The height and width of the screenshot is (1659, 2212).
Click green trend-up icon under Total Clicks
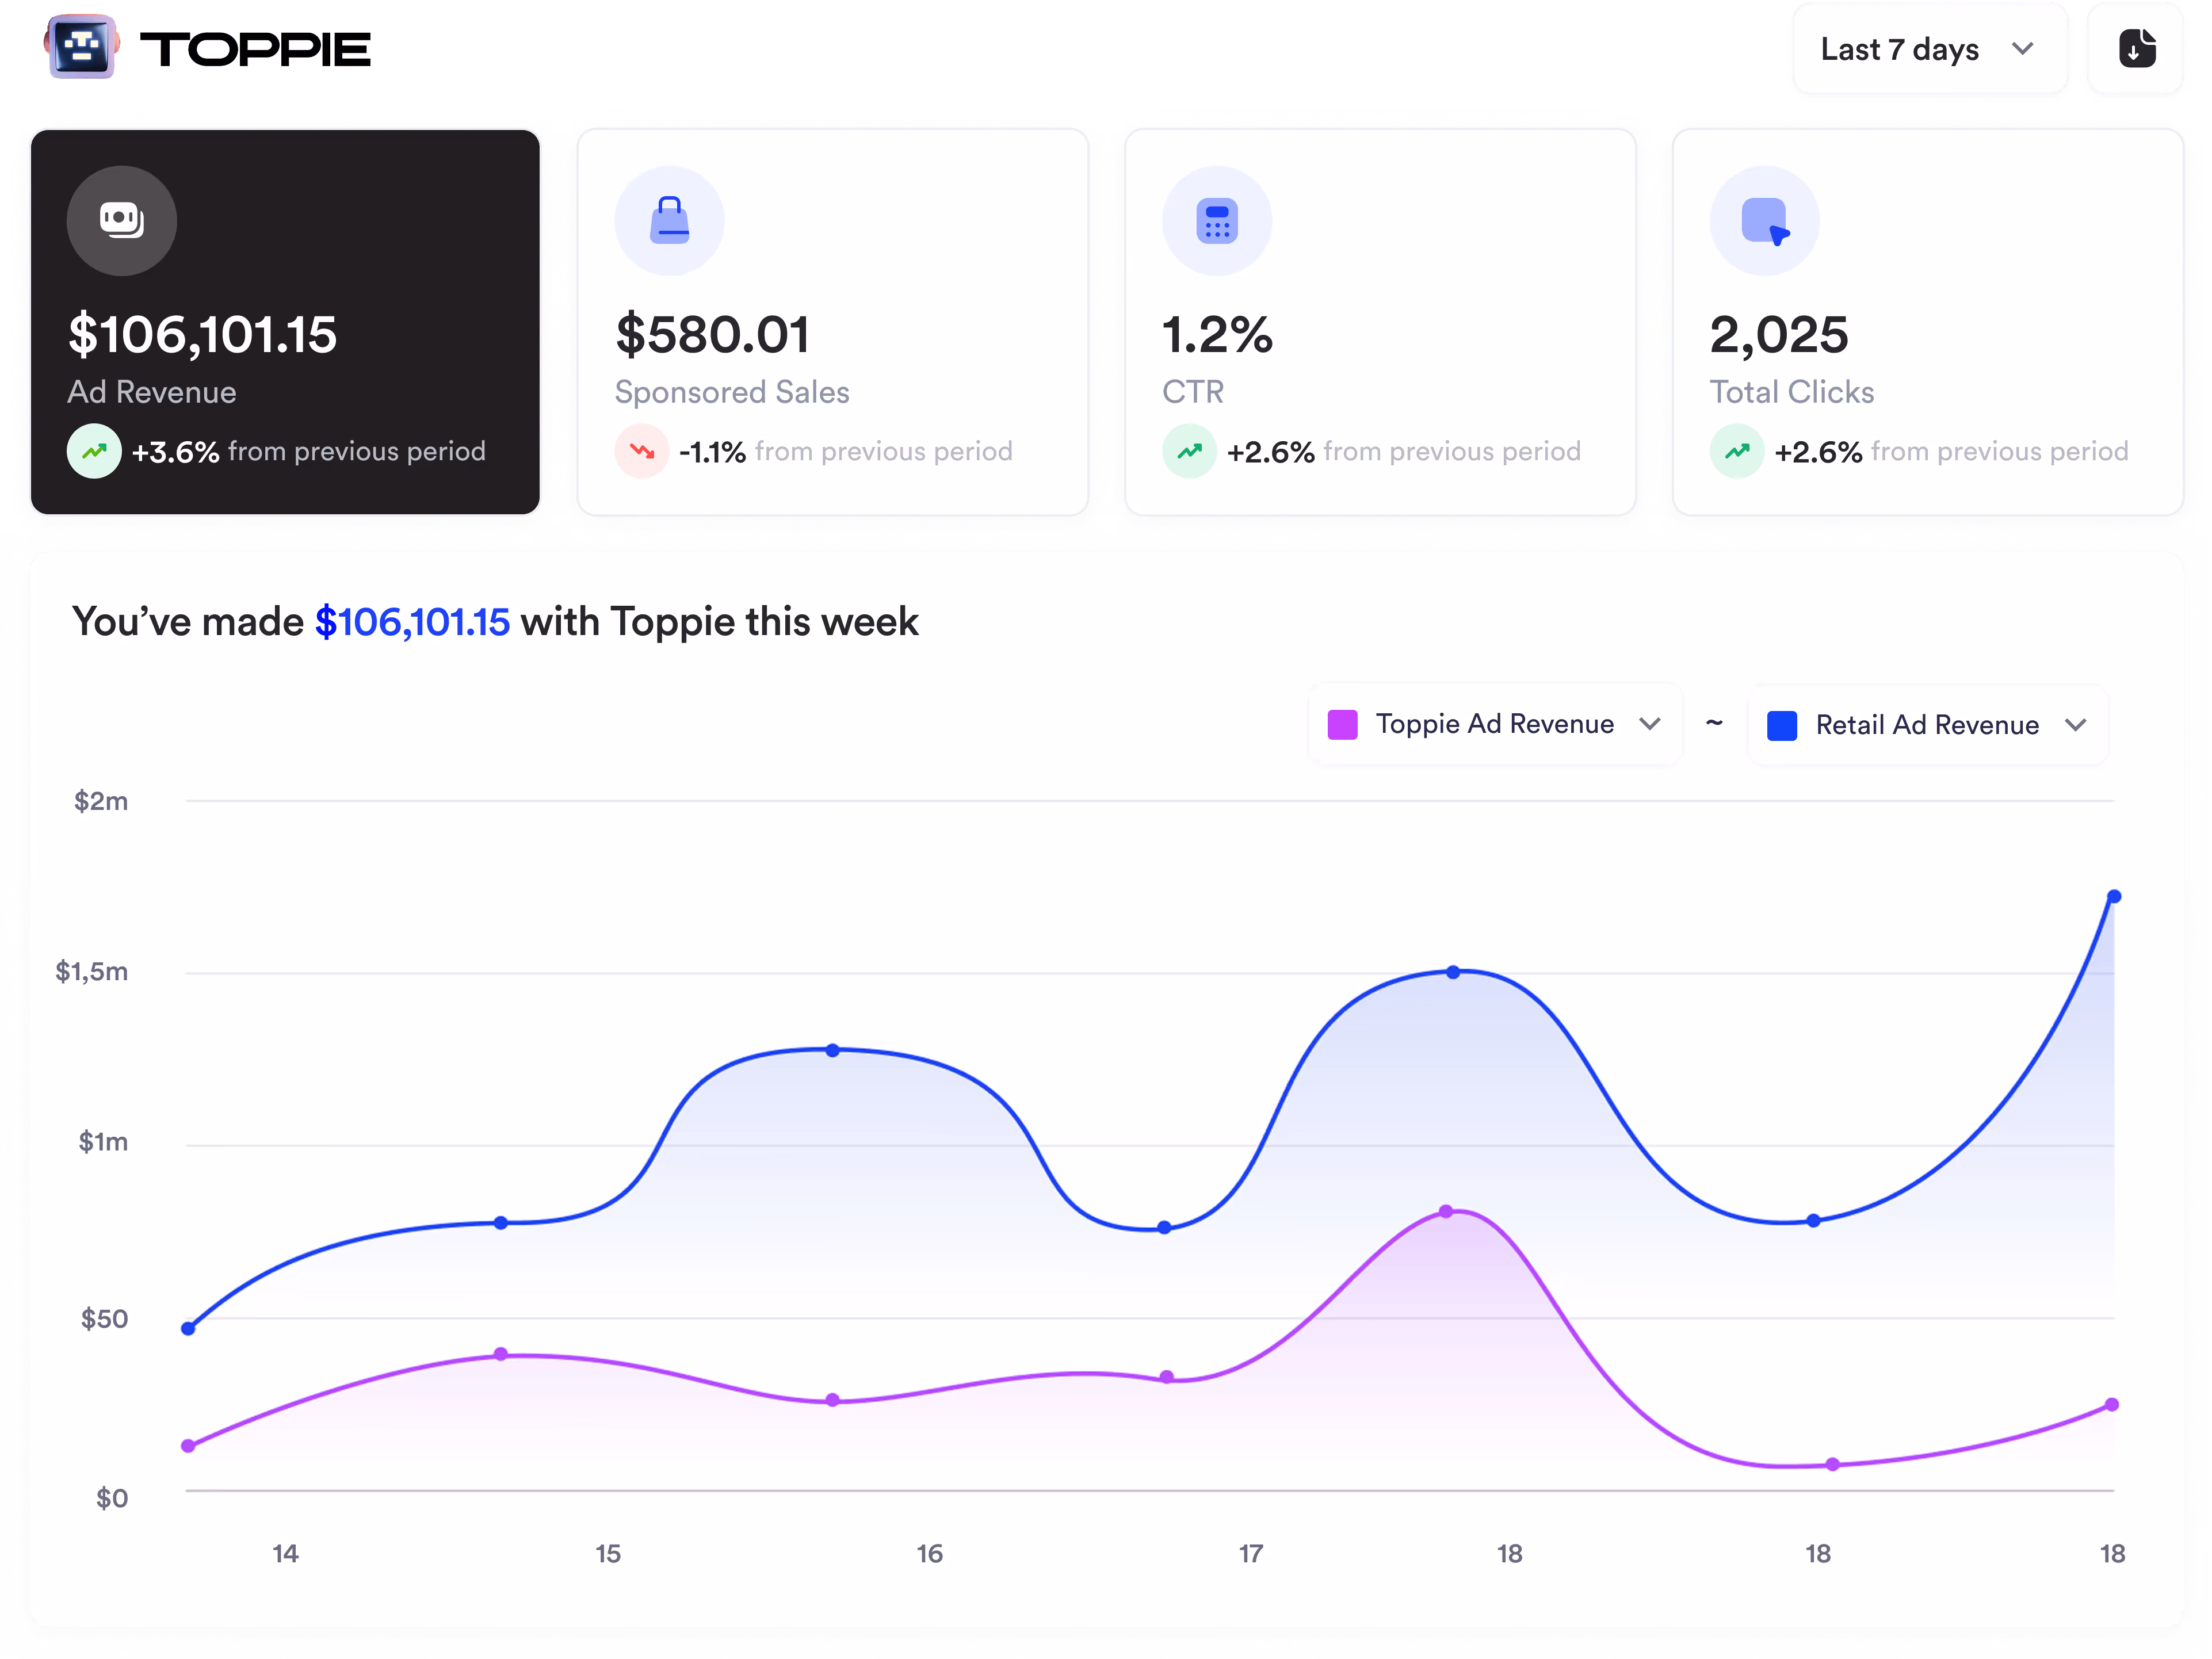pyautogui.click(x=1737, y=452)
